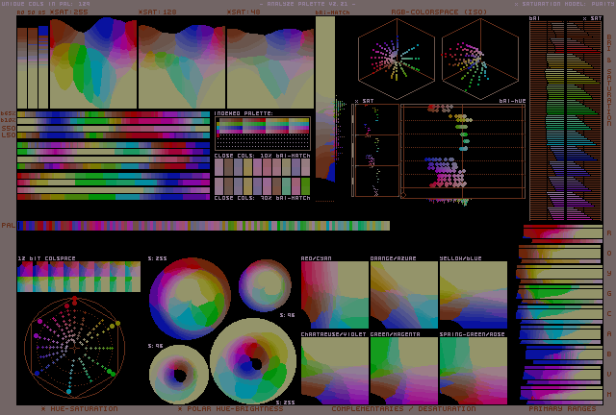Click the XSAT:128 hue graph

pos(181,62)
